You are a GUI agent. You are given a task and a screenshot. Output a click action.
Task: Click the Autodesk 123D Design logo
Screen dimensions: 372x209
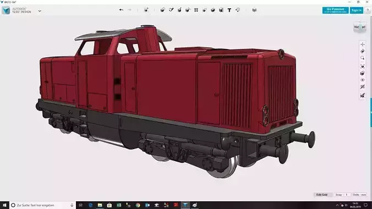click(x=6, y=10)
